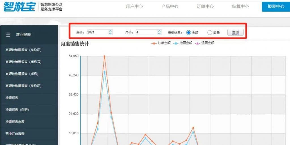Decrease the 月份 value with down arrow

coord(159,34)
